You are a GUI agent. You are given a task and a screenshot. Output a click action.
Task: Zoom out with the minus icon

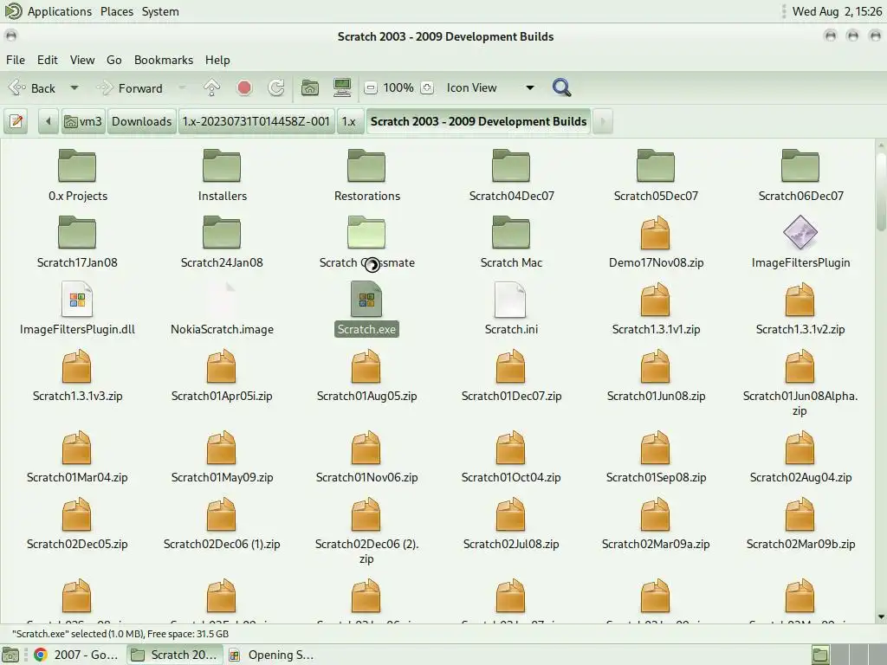pos(371,87)
